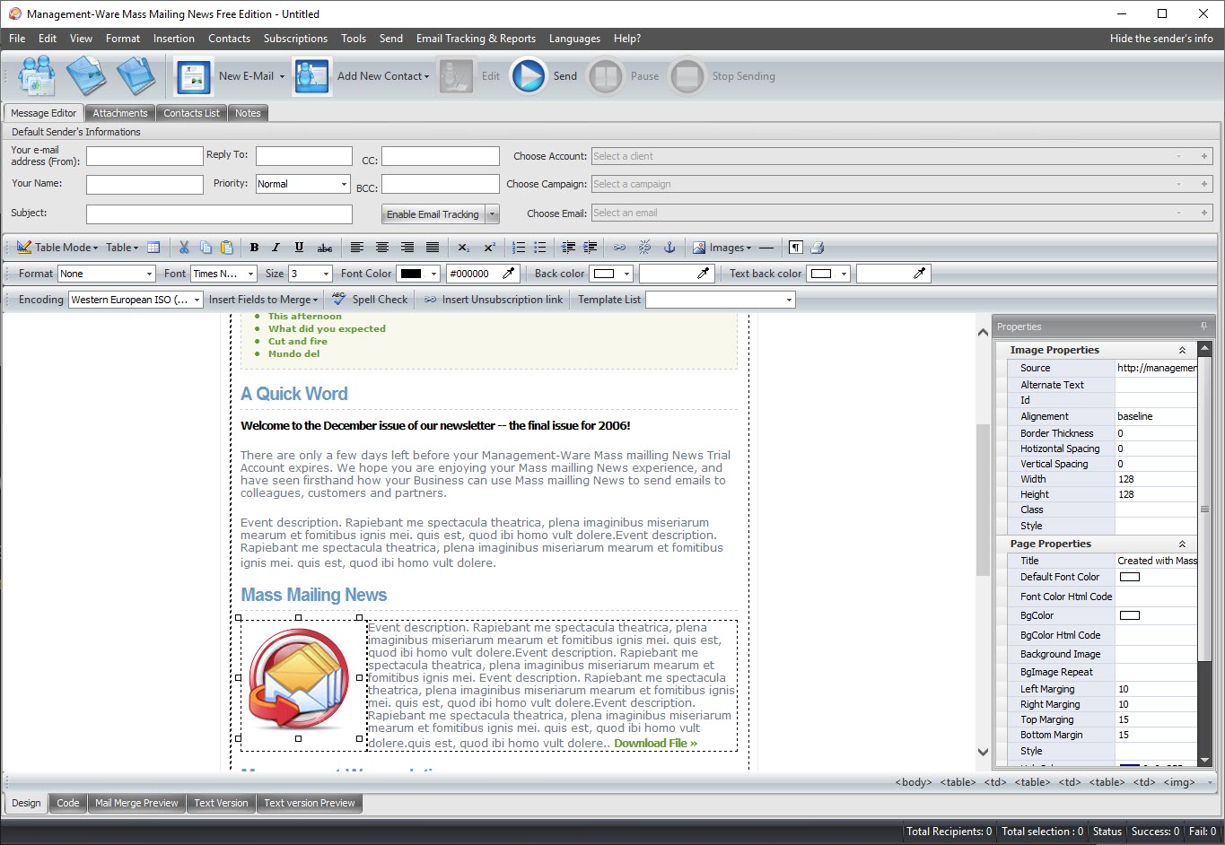Viewport: 1225px width, 845px height.
Task: Open the Format combo box
Action: (x=107, y=274)
